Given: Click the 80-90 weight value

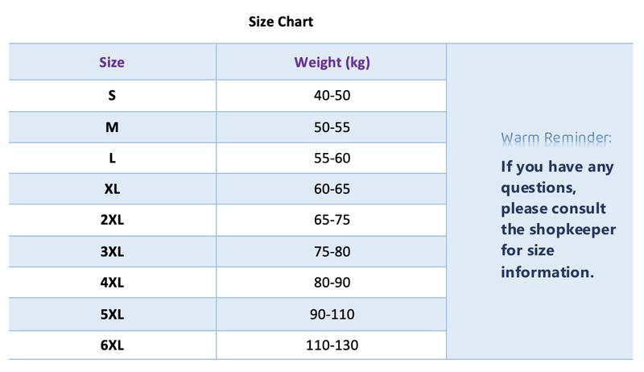Looking at the screenshot, I should [x=332, y=283].
